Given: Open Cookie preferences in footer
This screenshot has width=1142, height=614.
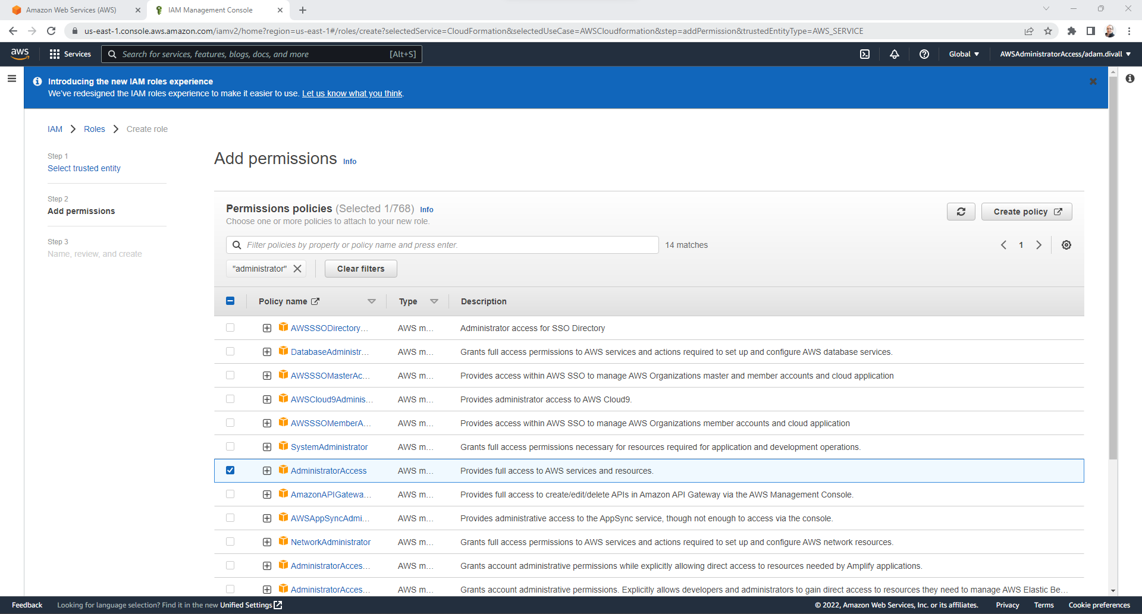Looking at the screenshot, I should [x=1099, y=605].
